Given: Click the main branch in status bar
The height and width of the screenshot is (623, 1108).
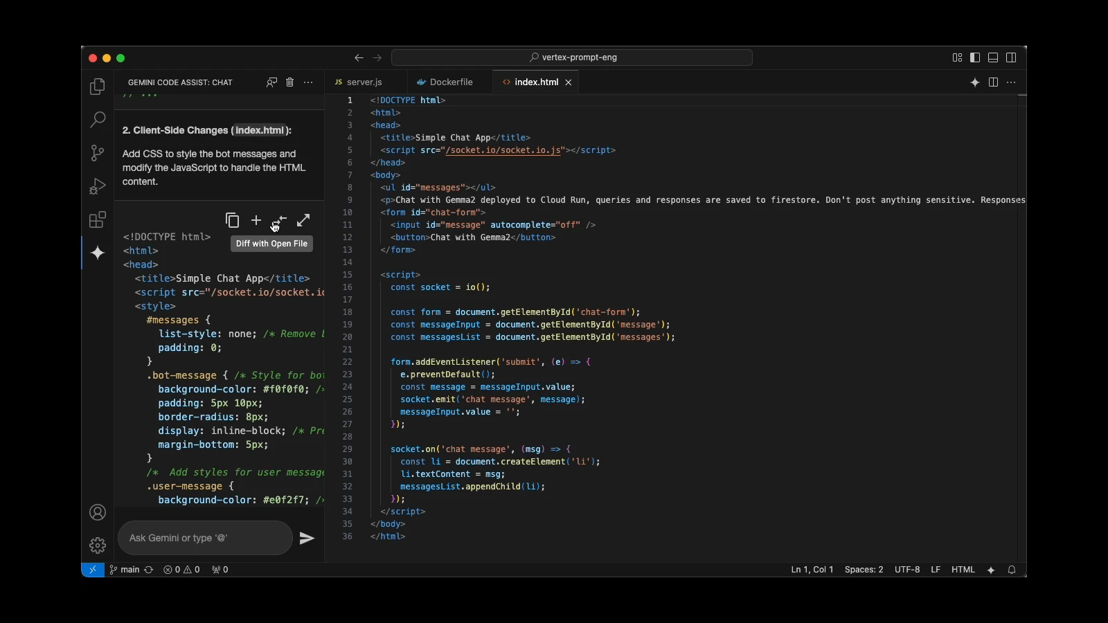Looking at the screenshot, I should [125, 570].
